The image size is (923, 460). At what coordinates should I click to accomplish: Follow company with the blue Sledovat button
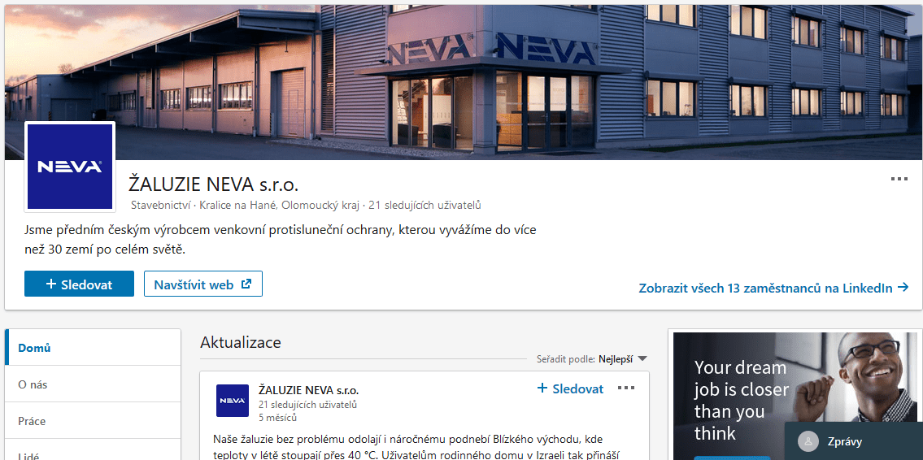point(80,284)
